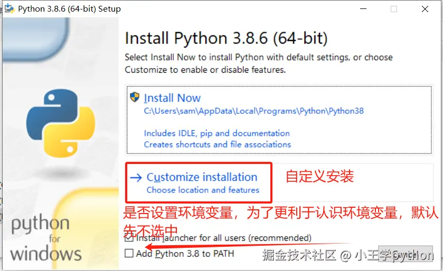Click the arrow icon before Customize installation
Image resolution: width=443 pixels, height=271 pixels.
click(x=136, y=178)
